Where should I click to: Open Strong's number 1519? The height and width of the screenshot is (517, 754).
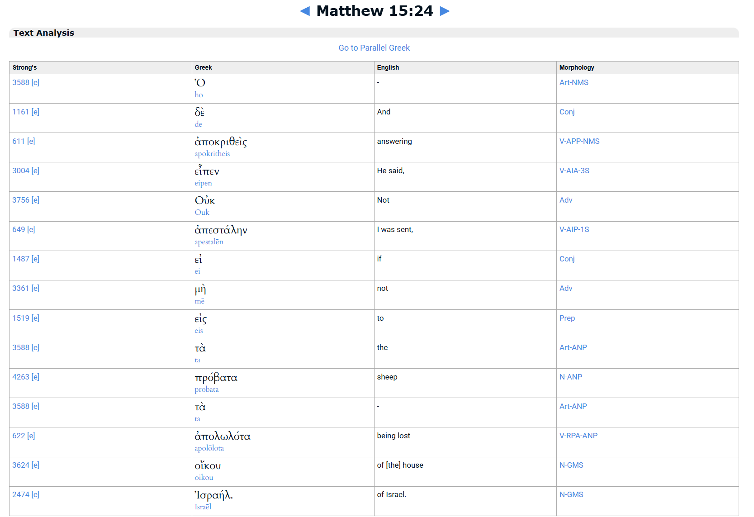(21, 318)
